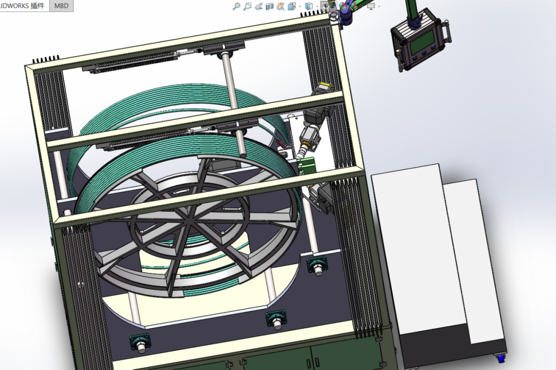
Task: Click the Display Style icon
Action: click(309, 6)
